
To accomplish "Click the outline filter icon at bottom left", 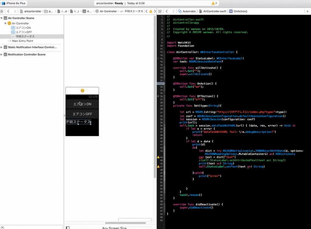I will 3,228.
